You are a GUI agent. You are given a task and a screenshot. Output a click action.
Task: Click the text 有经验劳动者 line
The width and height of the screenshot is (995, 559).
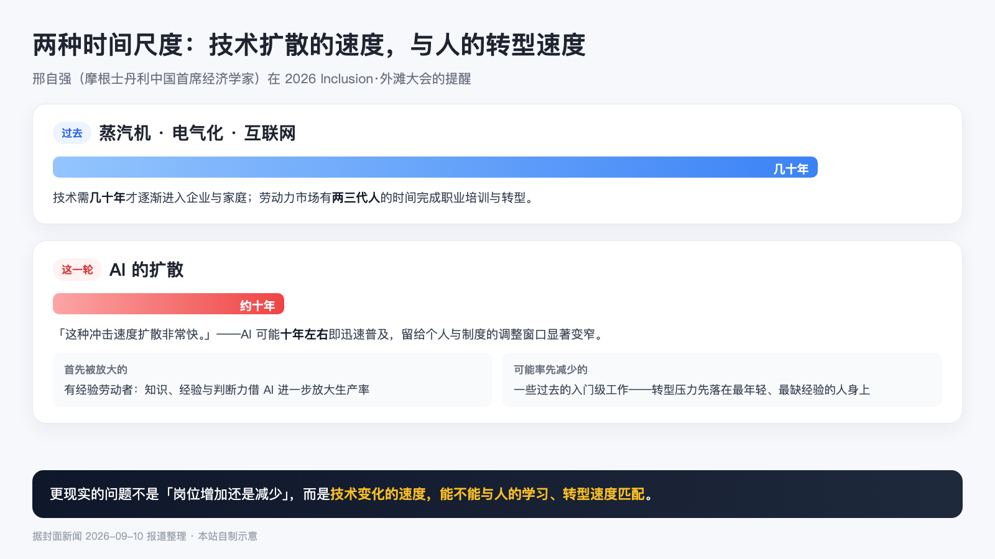tap(217, 389)
